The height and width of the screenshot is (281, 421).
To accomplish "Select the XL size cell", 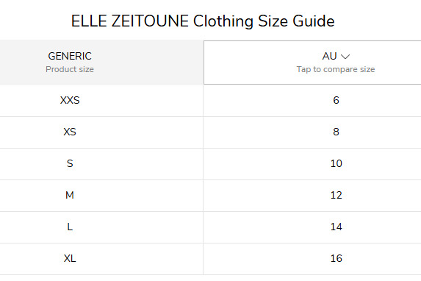I will (101, 259).
